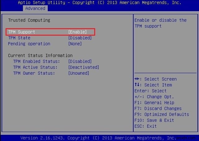Click the left-right arrows Select Screen hint
The height and width of the screenshot is (141, 199).
coord(156,79)
